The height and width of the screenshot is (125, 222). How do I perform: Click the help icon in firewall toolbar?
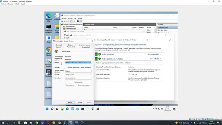[78, 21]
